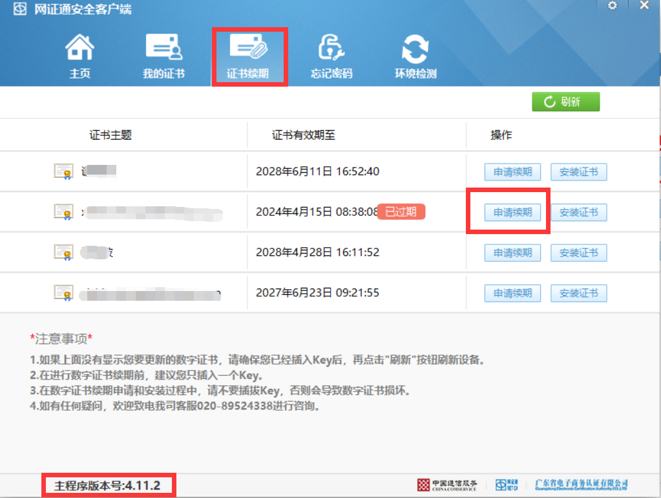Click 安装证书 for certificate expiring 2027年6月23日
This screenshot has width=661, height=498.
click(578, 293)
